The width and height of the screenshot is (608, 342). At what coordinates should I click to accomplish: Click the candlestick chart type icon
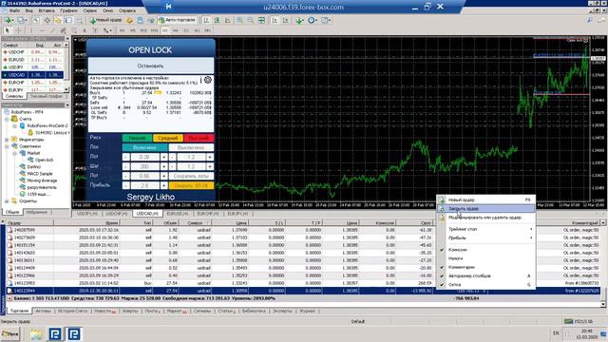point(218,20)
